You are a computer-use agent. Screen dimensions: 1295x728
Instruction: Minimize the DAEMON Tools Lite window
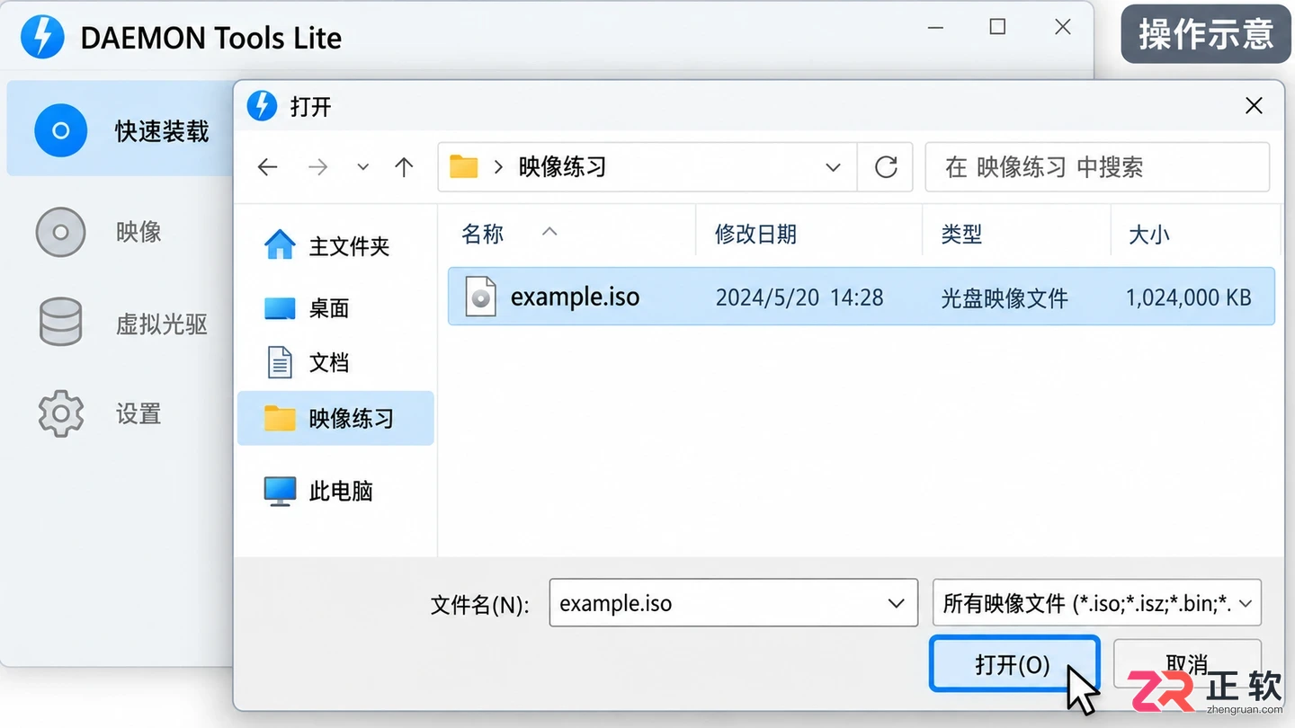pyautogui.click(x=935, y=28)
